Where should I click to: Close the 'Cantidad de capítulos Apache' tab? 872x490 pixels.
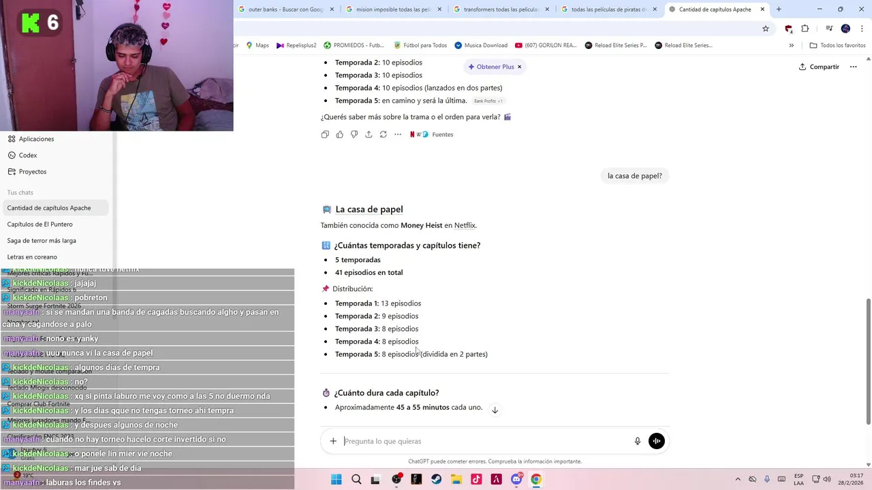[x=762, y=10]
